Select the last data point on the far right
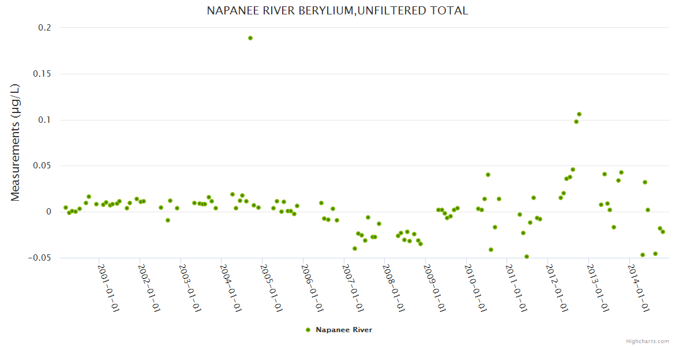Viewport: 675px width, 346px height. [x=663, y=232]
